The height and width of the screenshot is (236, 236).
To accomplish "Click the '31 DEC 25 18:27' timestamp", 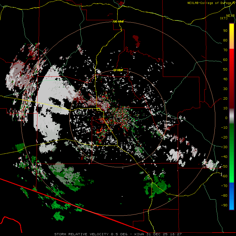I will pos(164,234).
